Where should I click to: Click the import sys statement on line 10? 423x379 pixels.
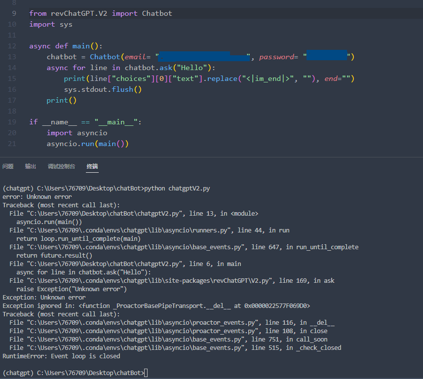click(x=52, y=24)
